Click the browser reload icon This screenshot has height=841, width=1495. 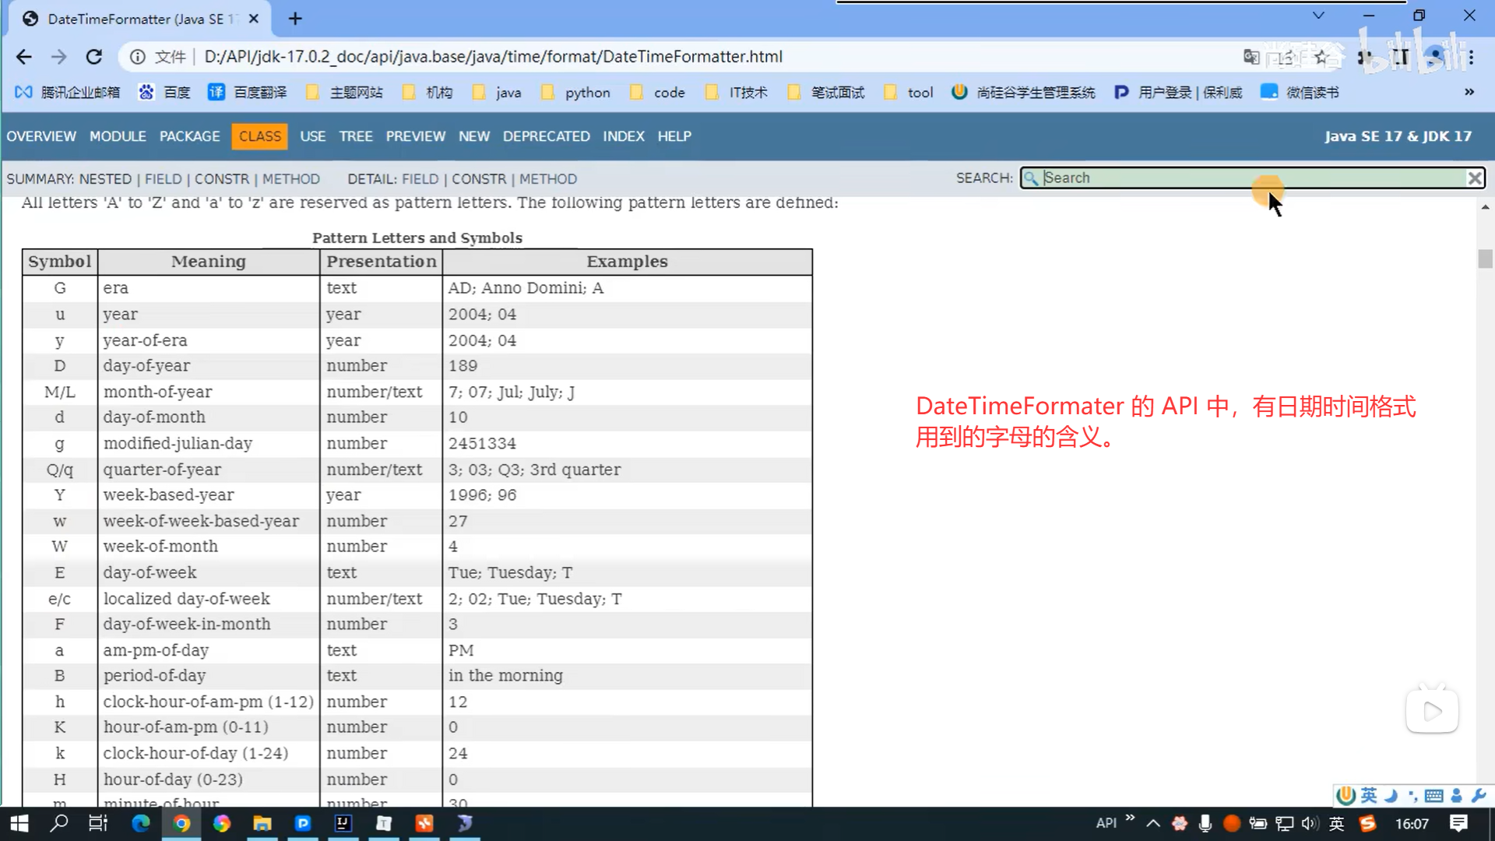coord(94,57)
